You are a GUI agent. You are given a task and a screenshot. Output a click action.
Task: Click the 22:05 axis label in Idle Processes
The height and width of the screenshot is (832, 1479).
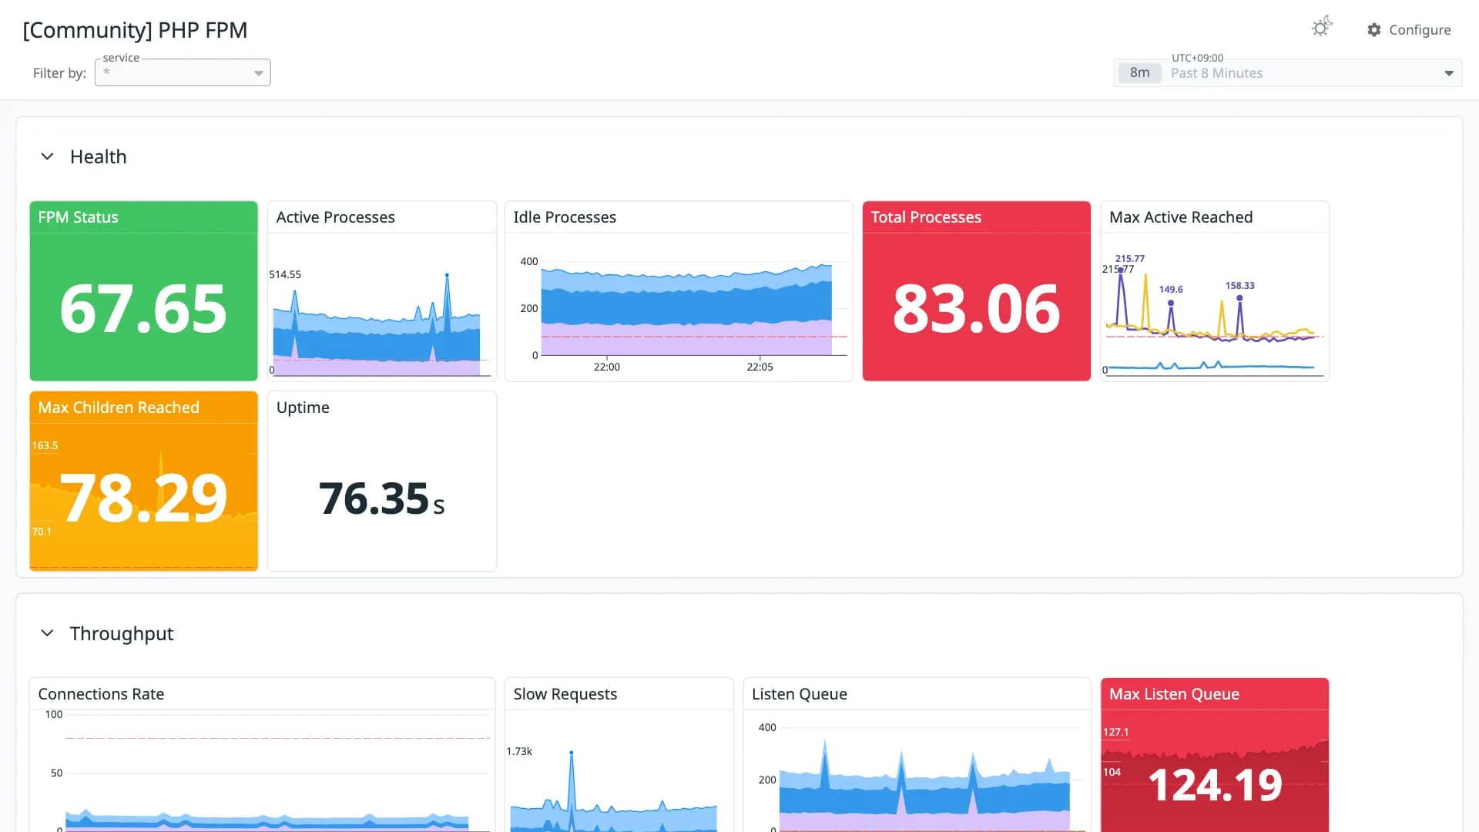[760, 367]
